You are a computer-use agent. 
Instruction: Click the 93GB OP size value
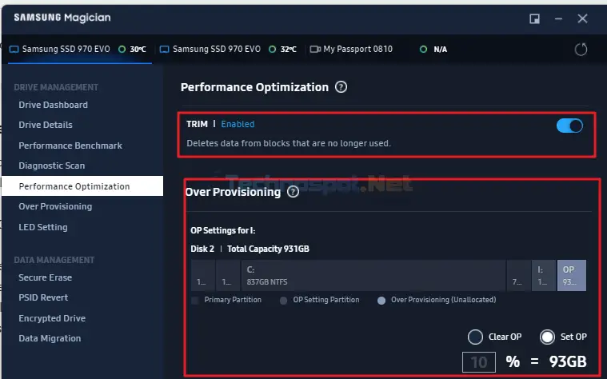[x=568, y=361]
